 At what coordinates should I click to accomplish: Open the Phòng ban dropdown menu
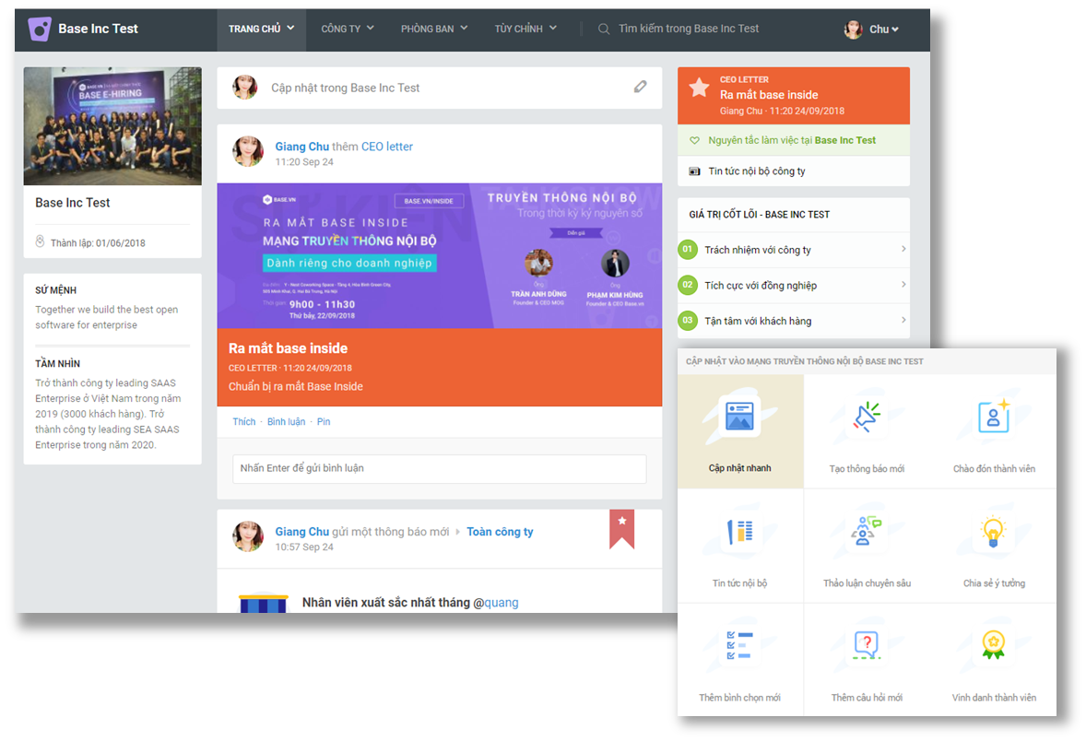coord(434,29)
